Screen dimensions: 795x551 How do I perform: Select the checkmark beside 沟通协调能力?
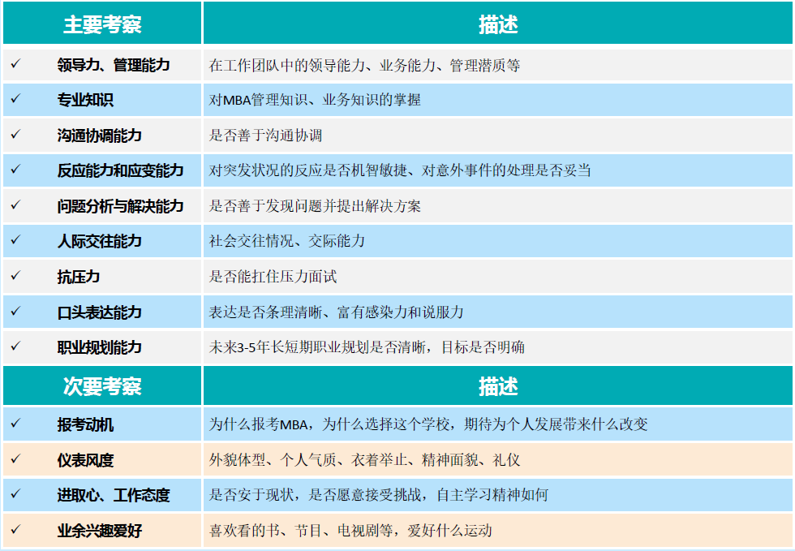(x=15, y=135)
